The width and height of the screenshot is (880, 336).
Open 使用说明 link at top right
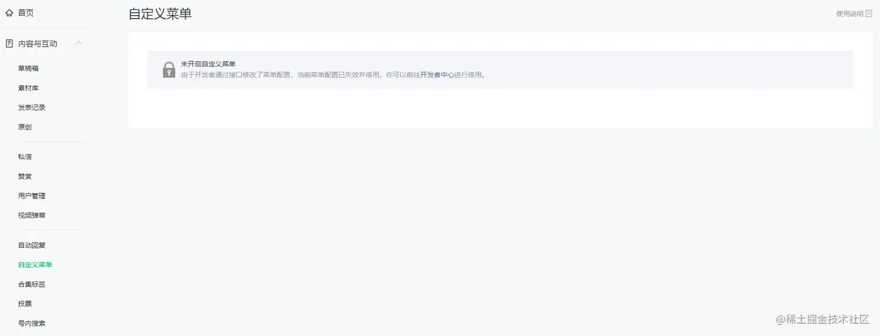(850, 13)
